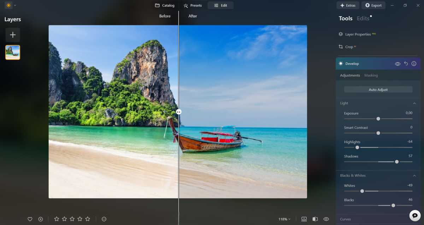Click the Export button
This screenshot has height=225, width=424.
[x=373, y=5]
